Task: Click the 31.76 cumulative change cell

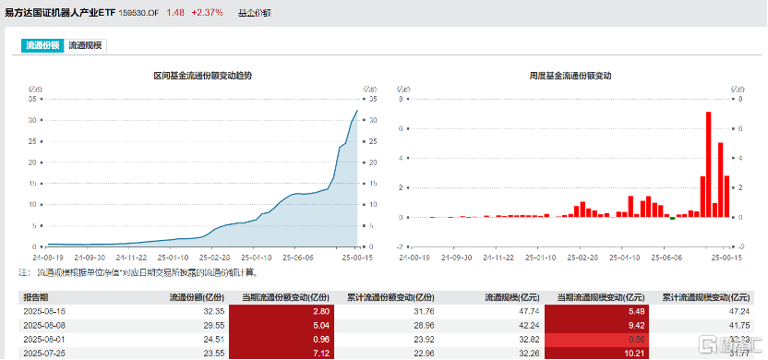Action: pos(426,311)
